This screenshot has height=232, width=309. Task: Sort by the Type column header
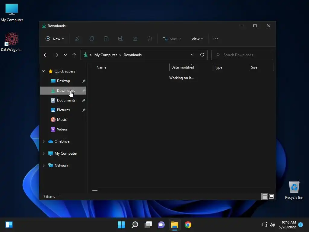tap(218, 67)
